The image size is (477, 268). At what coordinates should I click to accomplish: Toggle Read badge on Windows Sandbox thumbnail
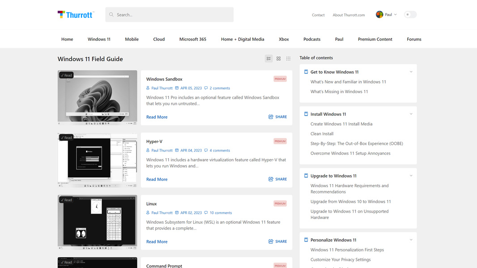pyautogui.click(x=66, y=75)
